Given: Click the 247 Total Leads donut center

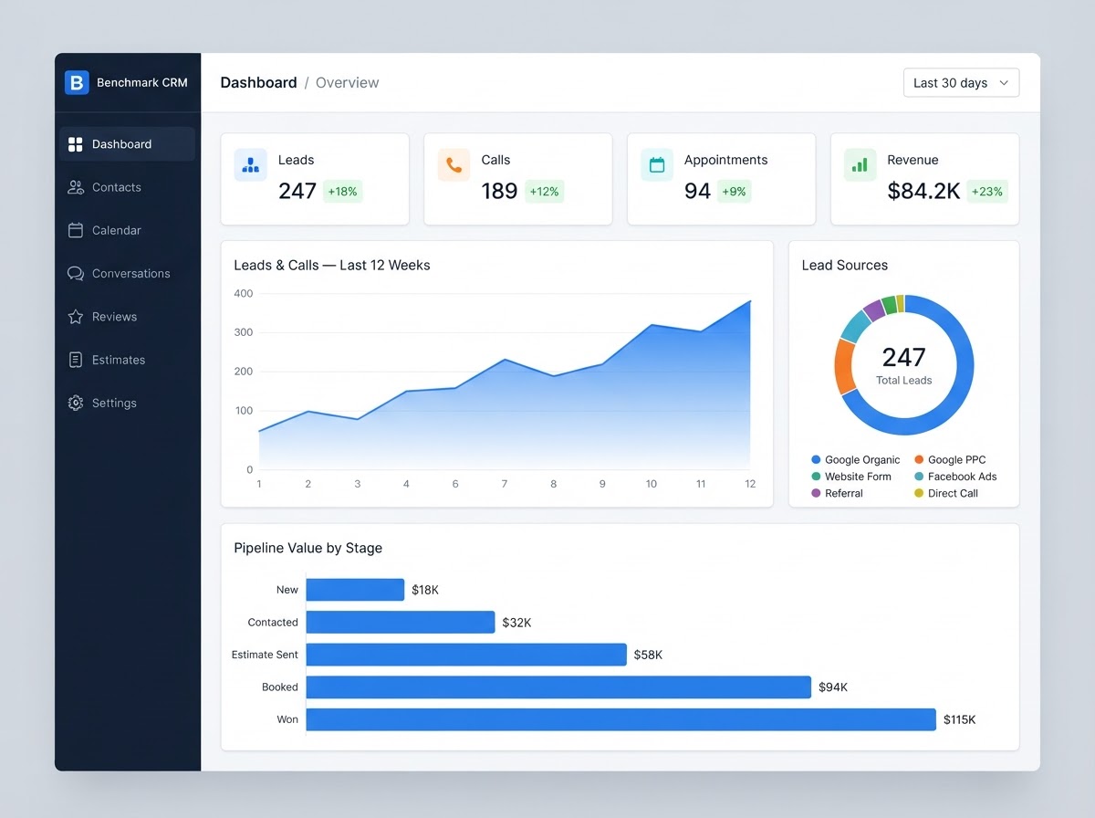Looking at the screenshot, I should tap(904, 364).
